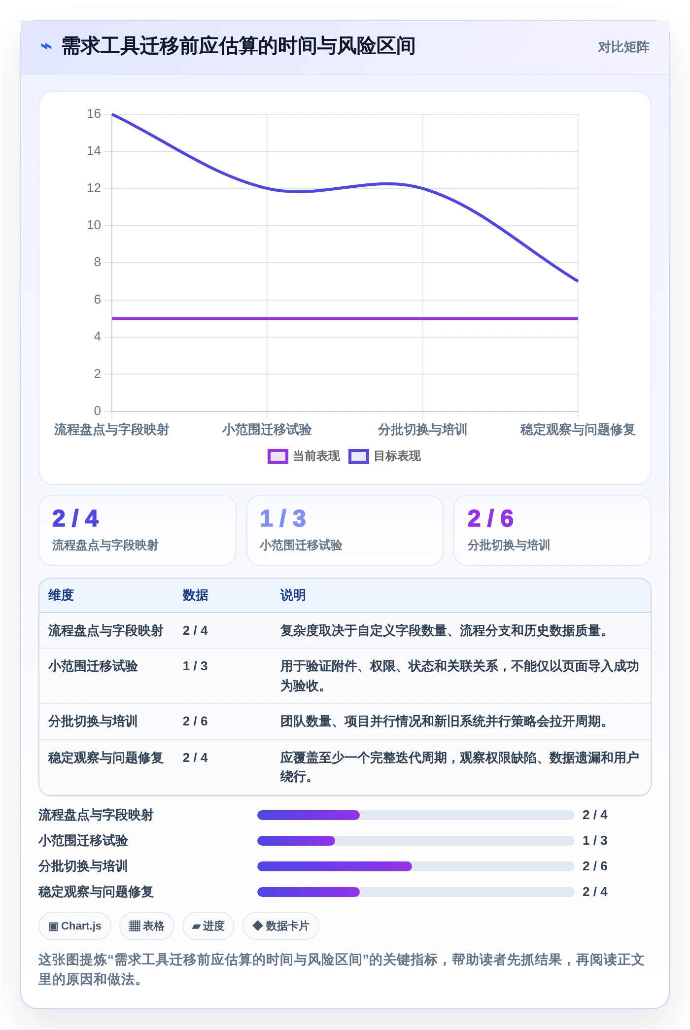Click table cell 流程盘点与字段映射
Screen dimensions: 690x1030
[105, 631]
